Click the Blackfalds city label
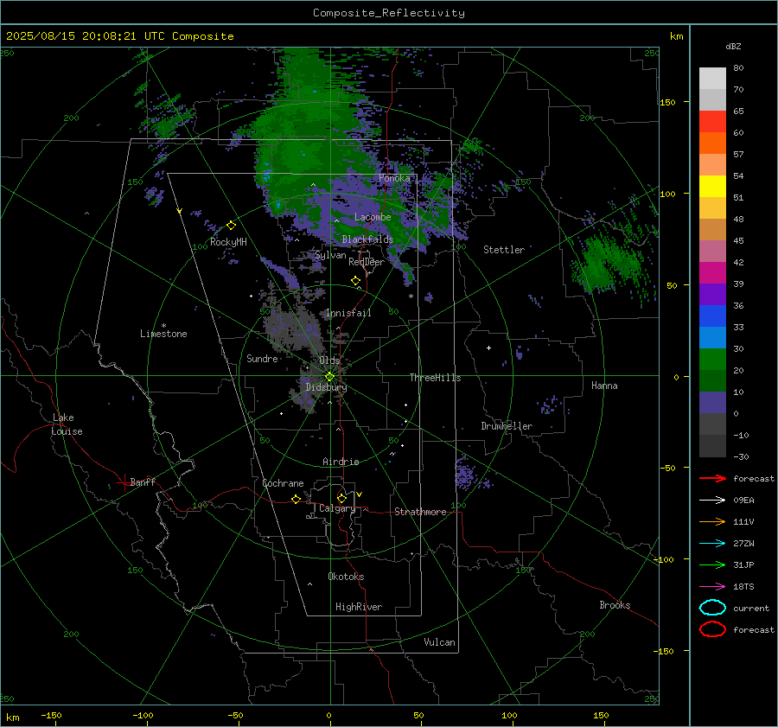 (367, 239)
